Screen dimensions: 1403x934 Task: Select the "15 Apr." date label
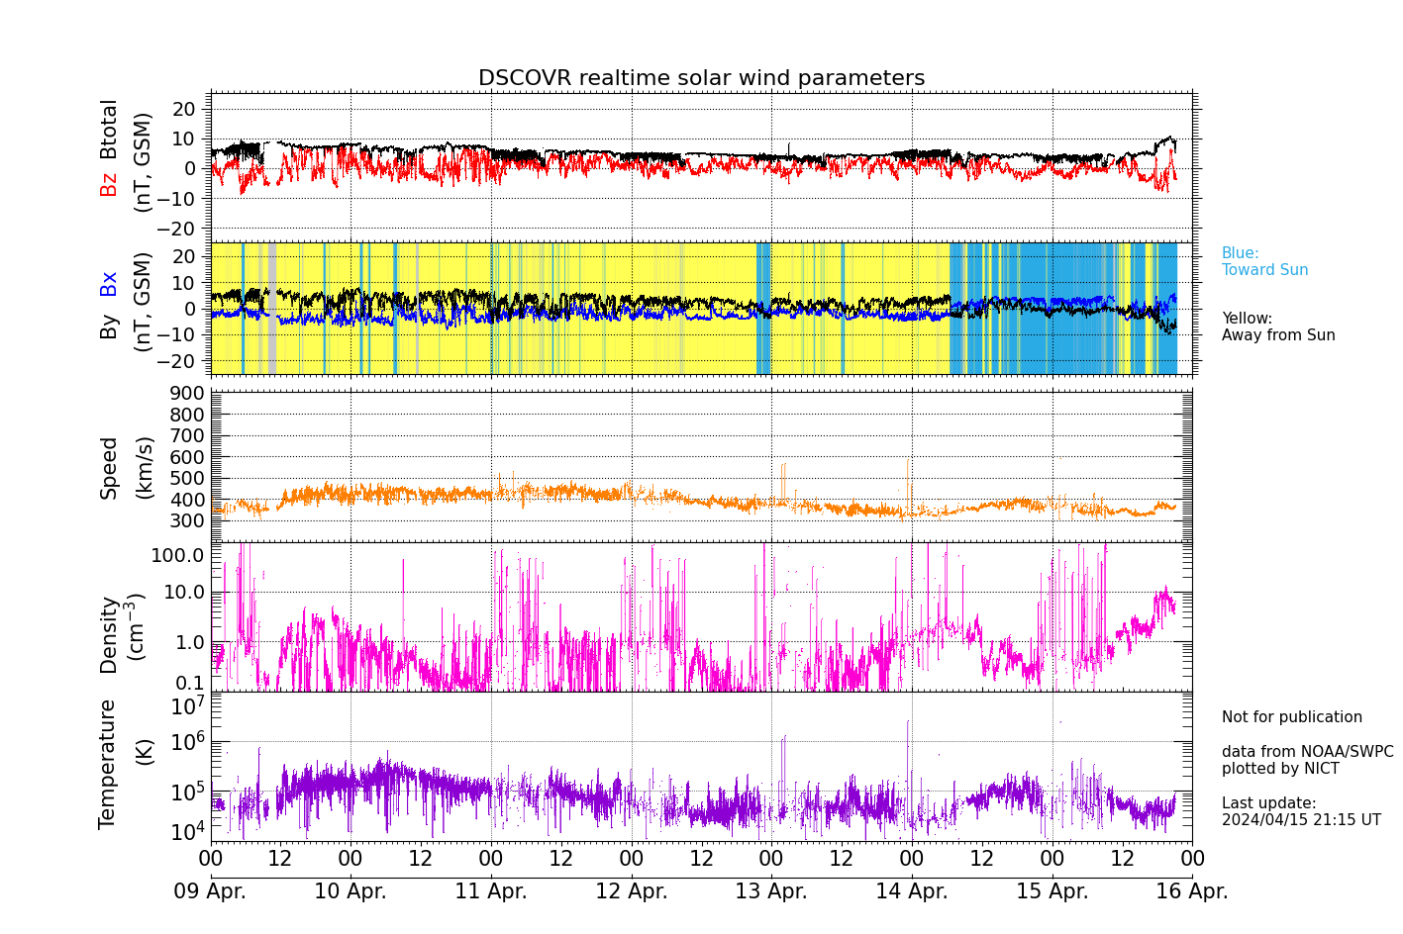tap(1052, 891)
